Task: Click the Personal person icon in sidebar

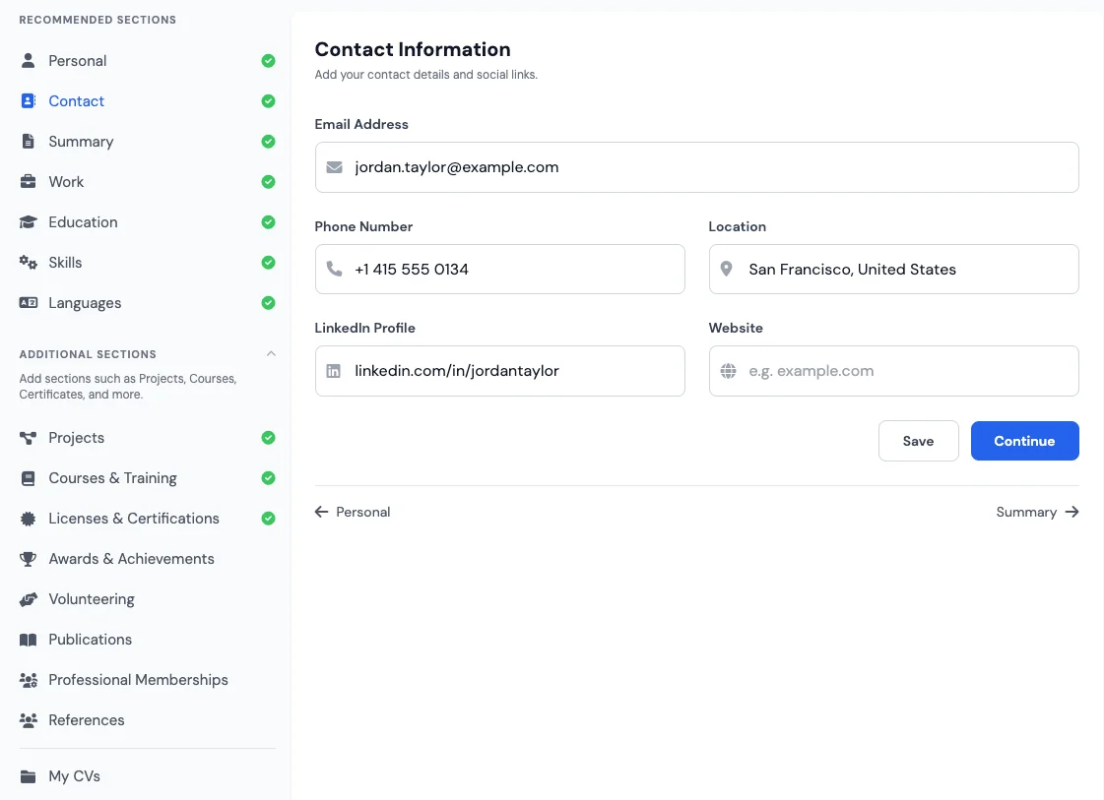Action: [29, 60]
